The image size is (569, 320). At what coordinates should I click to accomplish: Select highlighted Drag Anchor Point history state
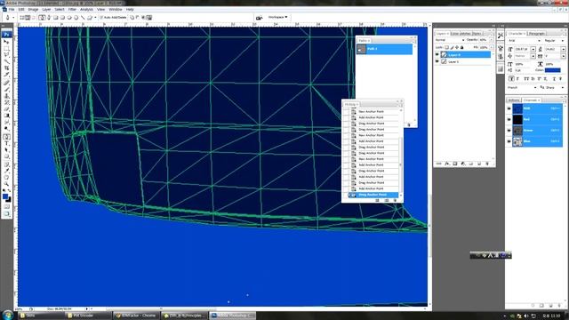373,195
